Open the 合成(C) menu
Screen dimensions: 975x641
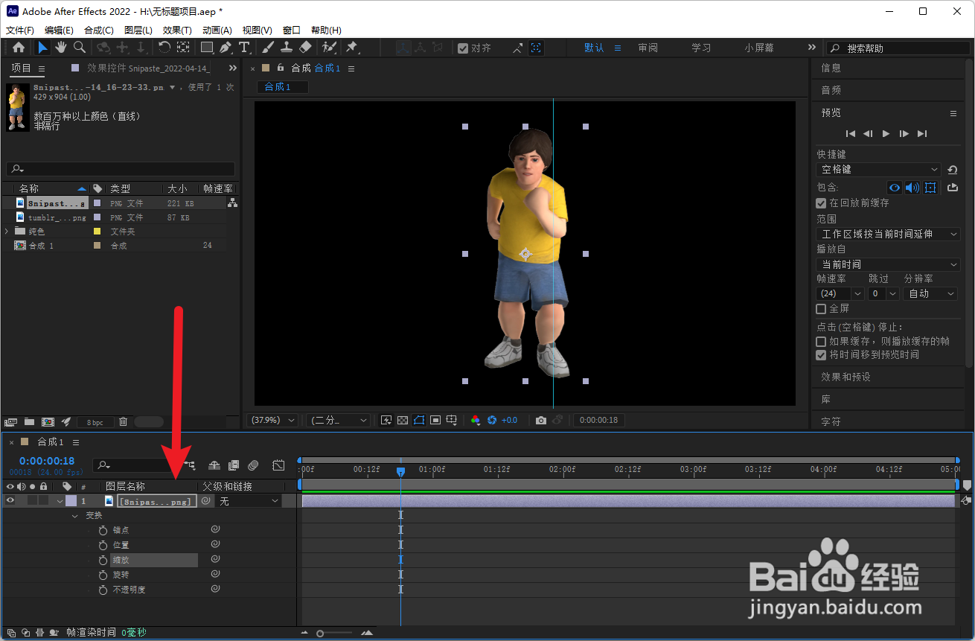point(99,30)
